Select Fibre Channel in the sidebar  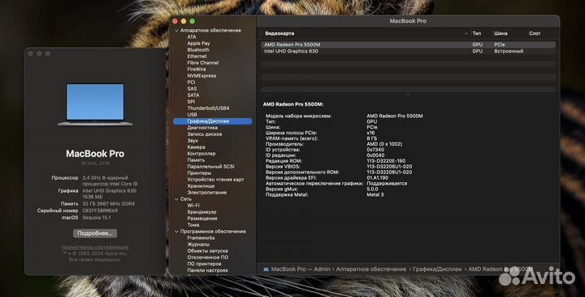(203, 63)
